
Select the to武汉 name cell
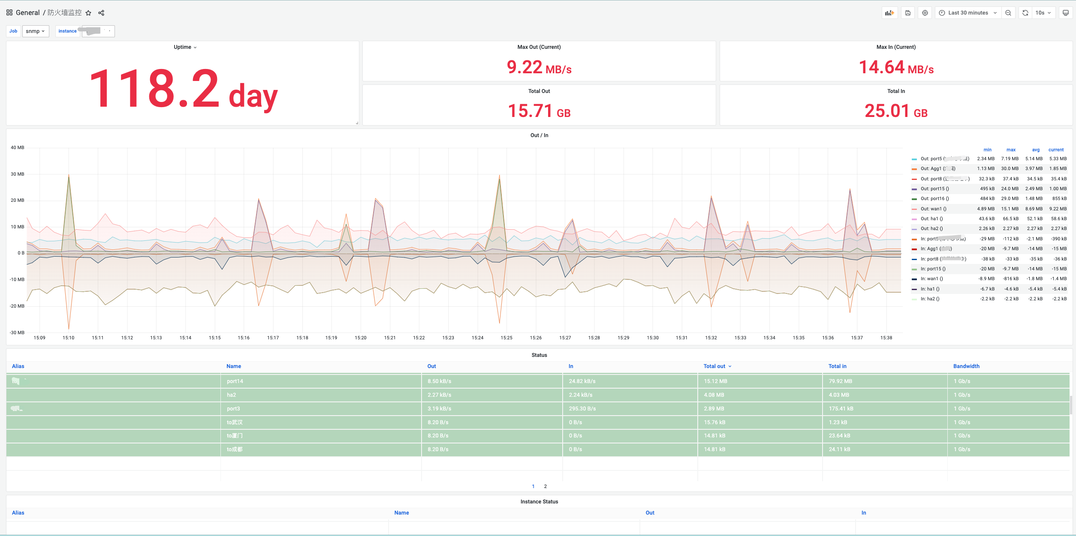point(321,422)
